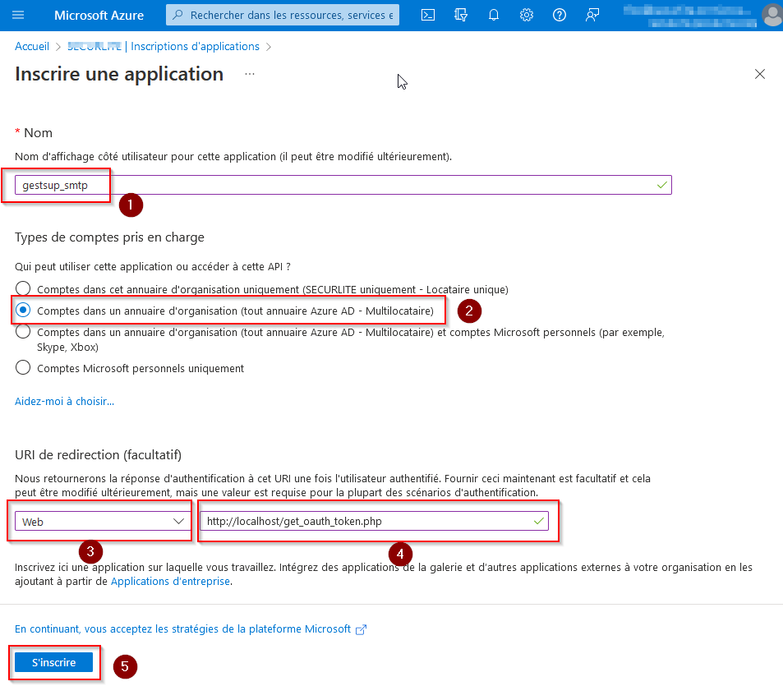
Task: Open the Azure portal hamburger menu
Action: point(18,15)
